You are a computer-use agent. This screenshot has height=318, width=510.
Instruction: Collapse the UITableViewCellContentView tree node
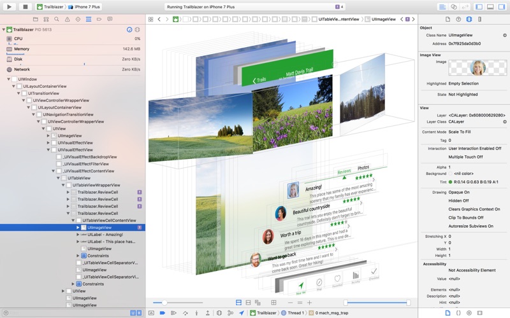pyautogui.click(x=73, y=221)
